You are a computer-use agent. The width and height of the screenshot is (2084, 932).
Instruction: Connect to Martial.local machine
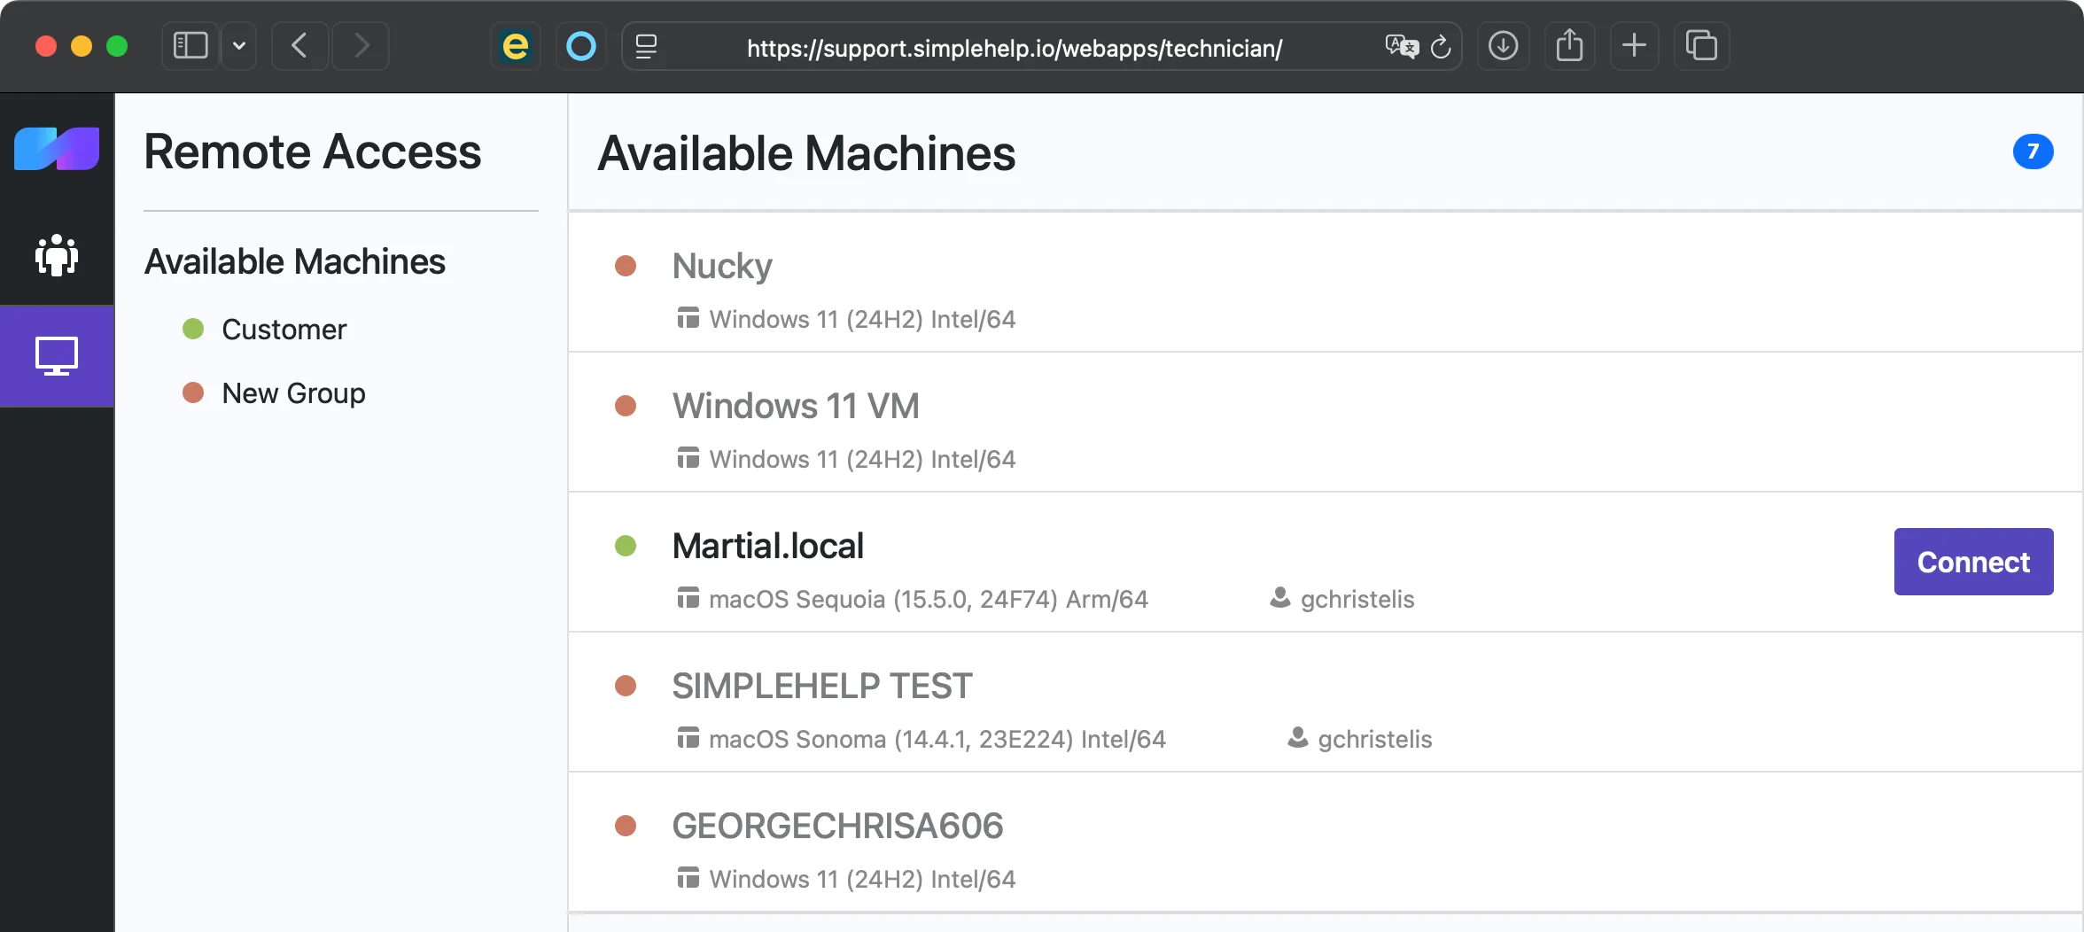[1972, 561]
